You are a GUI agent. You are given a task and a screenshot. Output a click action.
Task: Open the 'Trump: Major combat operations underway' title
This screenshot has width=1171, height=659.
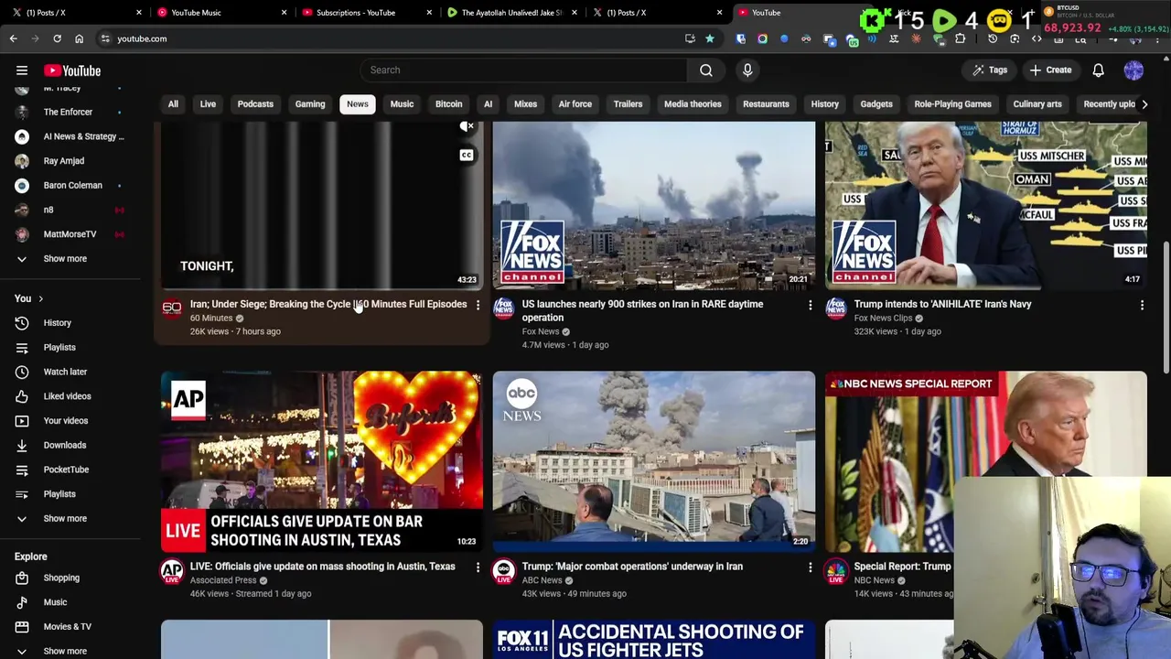pos(632,567)
